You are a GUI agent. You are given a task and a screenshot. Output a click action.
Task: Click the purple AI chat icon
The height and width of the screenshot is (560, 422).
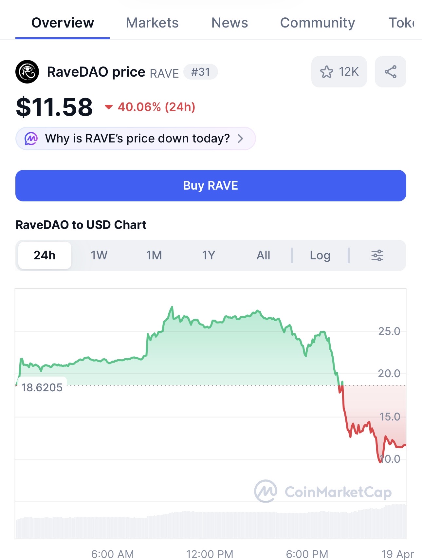[x=31, y=139]
